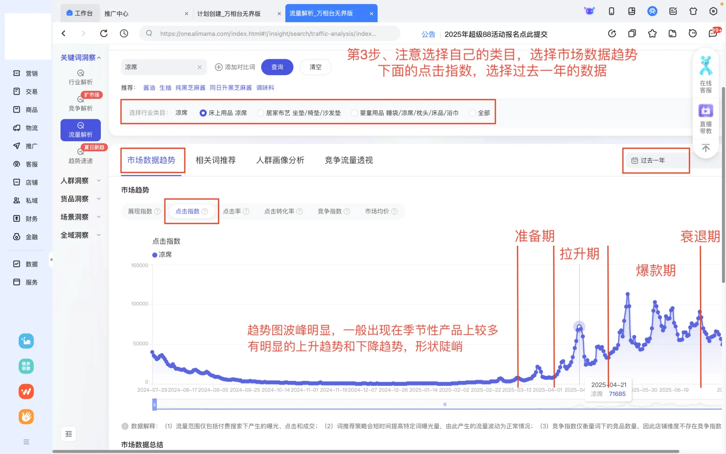The image size is (726, 454).
Task: Click the 酱油 recommended keyword link
Action: click(149, 87)
